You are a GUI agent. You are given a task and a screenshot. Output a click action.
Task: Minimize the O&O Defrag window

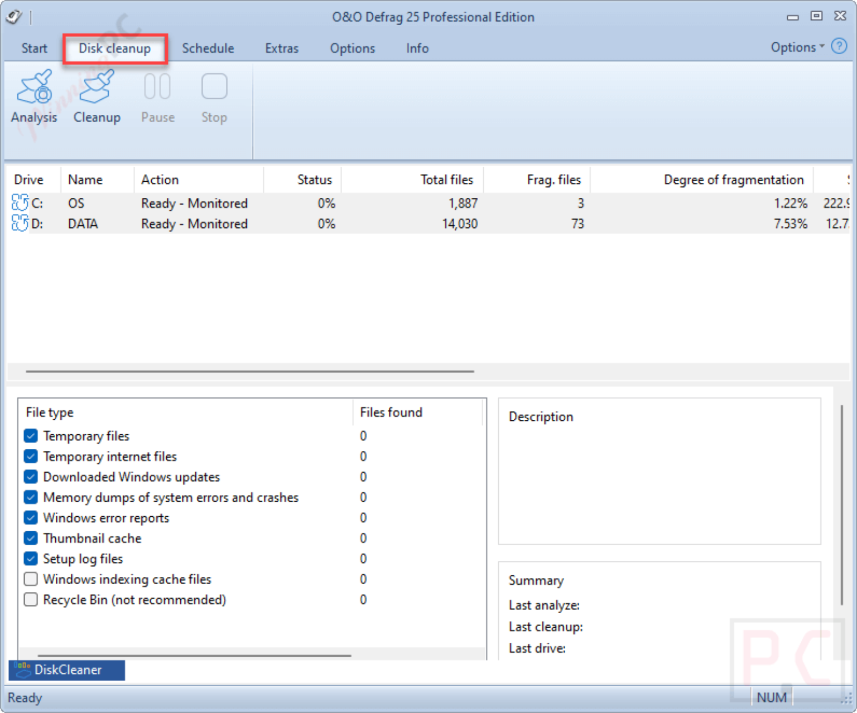coord(792,17)
